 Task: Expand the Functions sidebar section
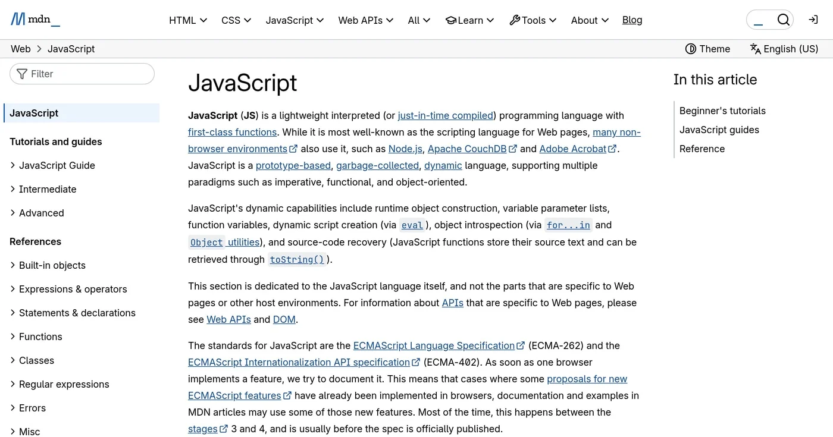click(36, 337)
